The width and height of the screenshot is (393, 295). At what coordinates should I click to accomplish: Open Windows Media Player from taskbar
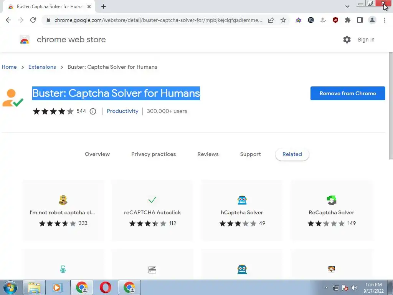click(58, 287)
